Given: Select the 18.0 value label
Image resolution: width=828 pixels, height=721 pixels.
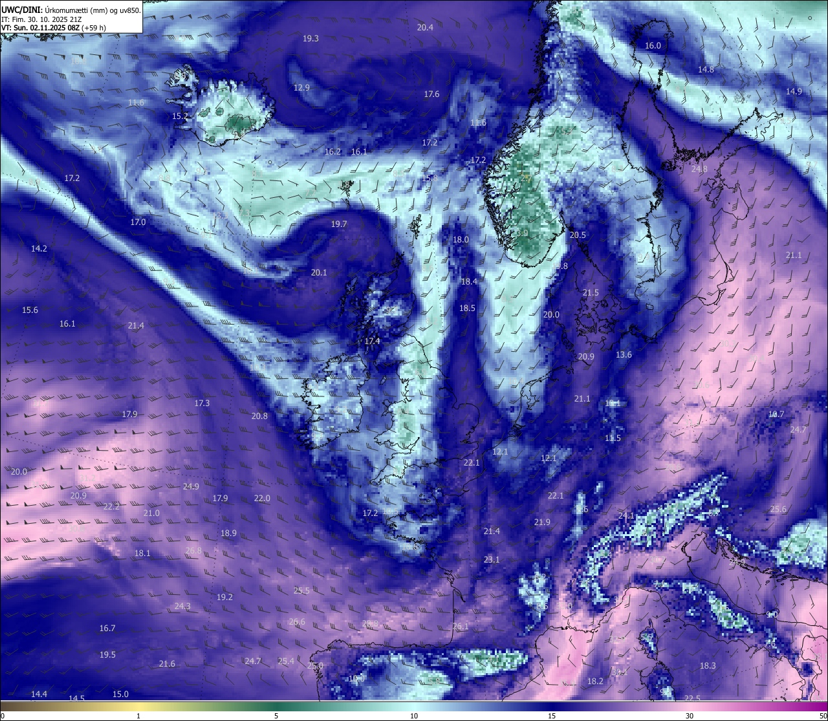Looking at the screenshot, I should 461,240.
